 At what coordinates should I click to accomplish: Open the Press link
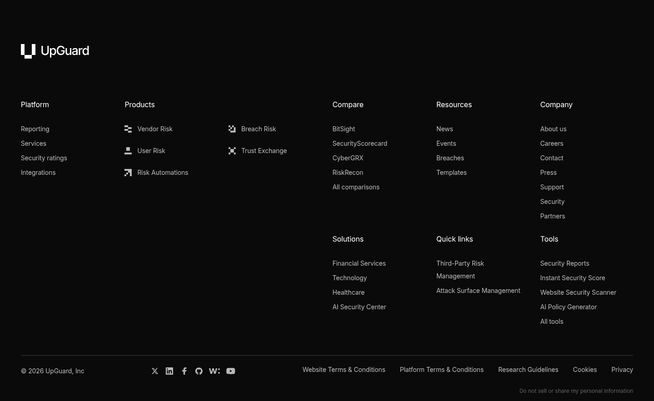click(548, 173)
